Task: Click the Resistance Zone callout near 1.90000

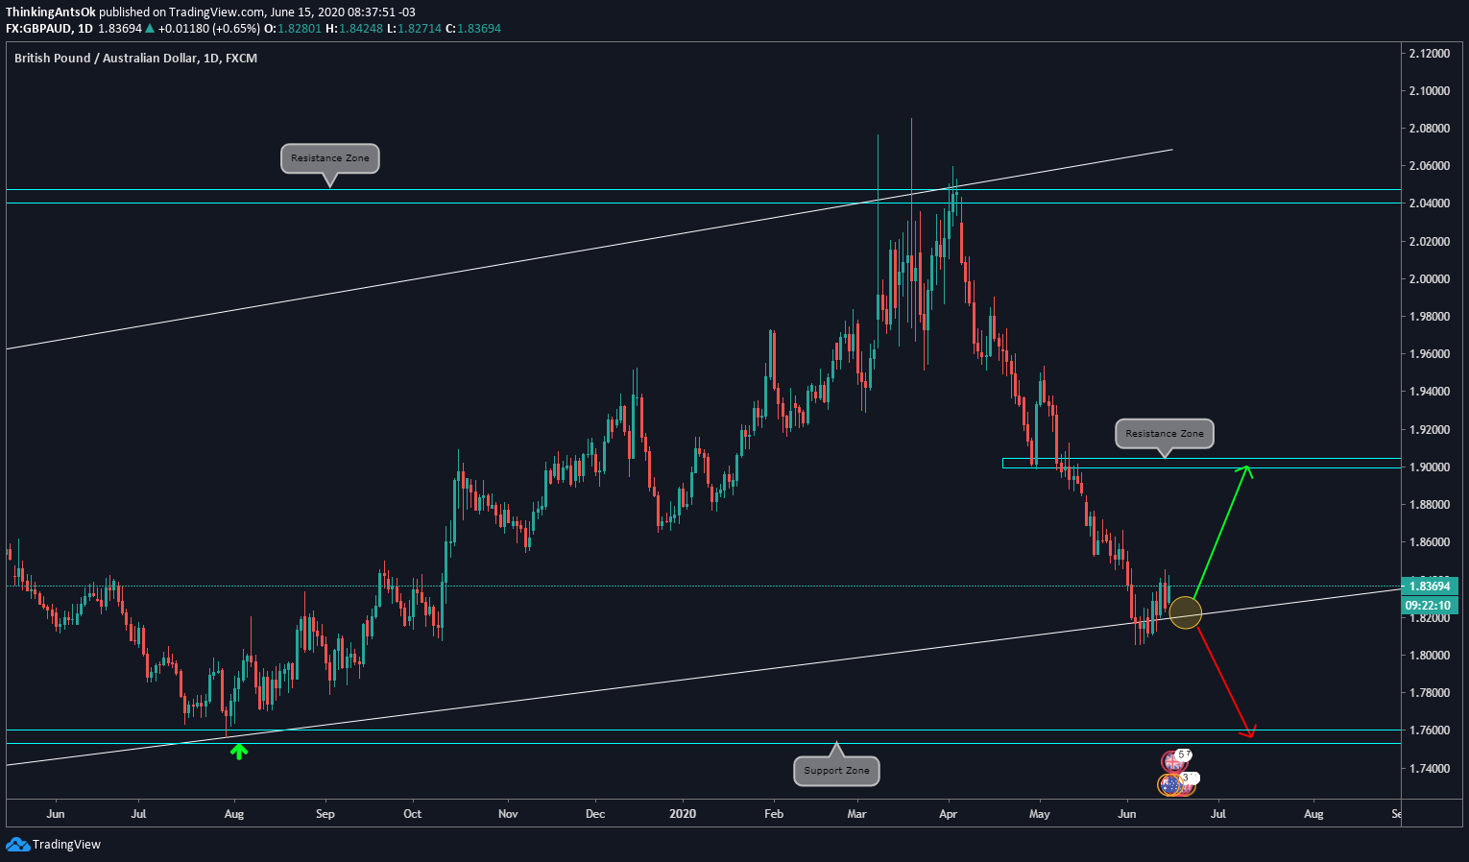Action: coord(1165,433)
